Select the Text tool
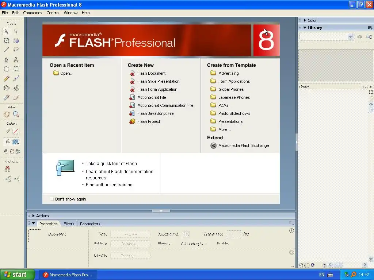Viewport: 374px width, 280px height. [16, 59]
